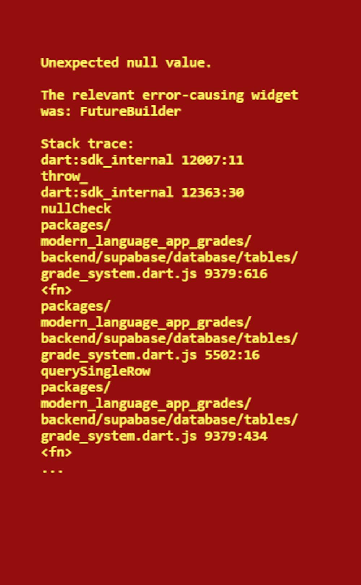Image resolution: width=361 pixels, height=585 pixels.
Task: Click the "querySingleRow" stack frame
Action: point(95,371)
